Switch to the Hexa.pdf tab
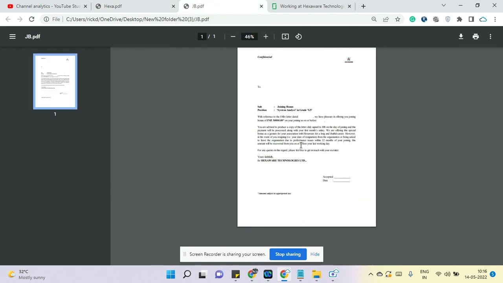This screenshot has width=503, height=283. (135, 6)
